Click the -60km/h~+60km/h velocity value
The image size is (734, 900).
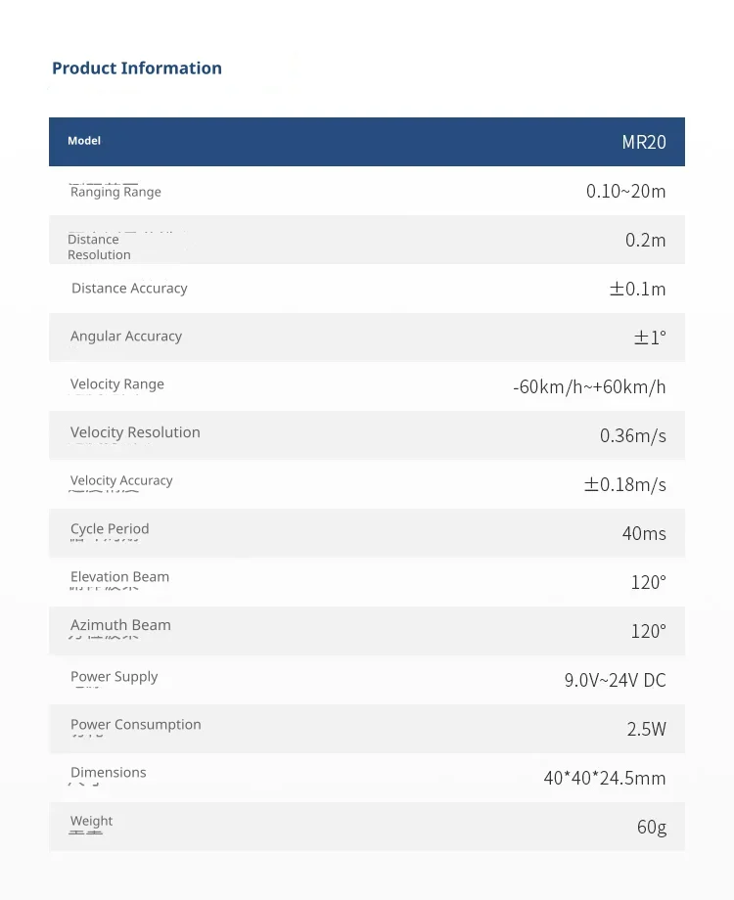[x=589, y=386]
